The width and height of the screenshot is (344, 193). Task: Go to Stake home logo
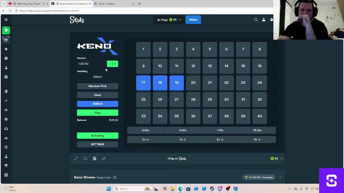pos(77,20)
